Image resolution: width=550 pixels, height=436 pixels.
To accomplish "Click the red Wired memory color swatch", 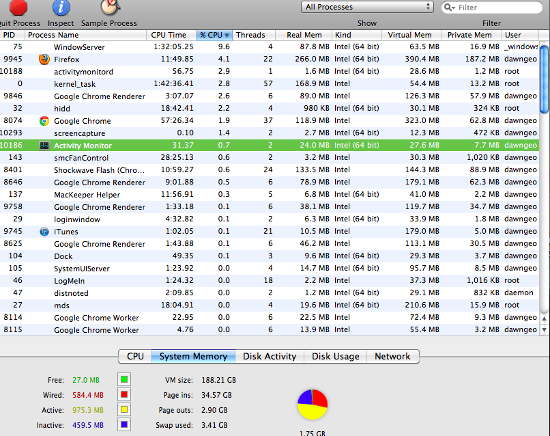I will 124,394.
